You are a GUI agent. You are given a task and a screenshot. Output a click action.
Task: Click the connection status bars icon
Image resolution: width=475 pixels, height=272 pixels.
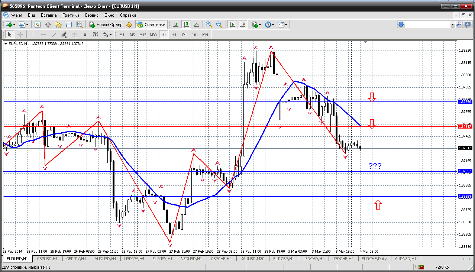[x=420, y=267]
